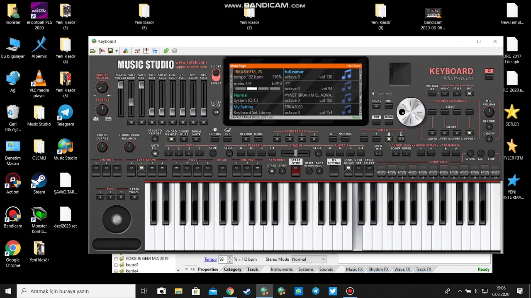531x298 pixels.
Task: Save using the floppy disk toolbar icon
Action: 110,51
